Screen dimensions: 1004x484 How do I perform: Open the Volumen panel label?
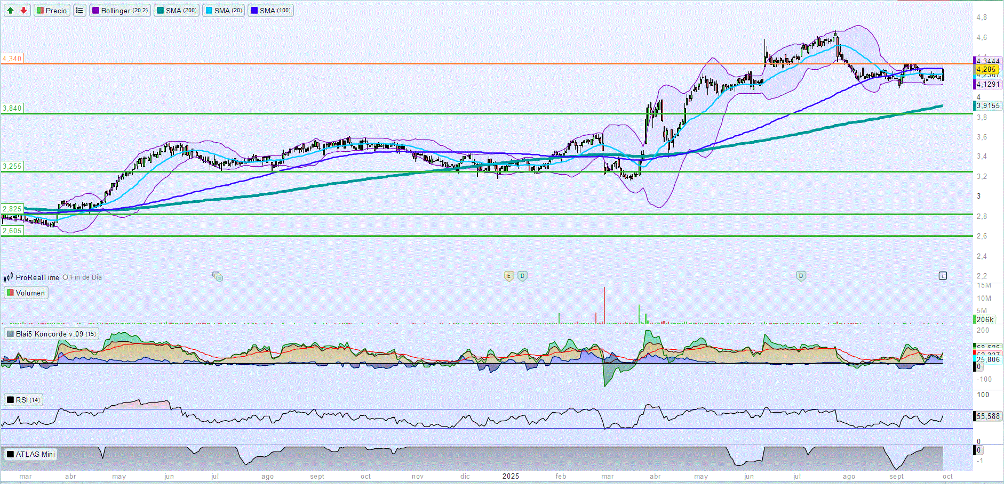pyautogui.click(x=26, y=293)
